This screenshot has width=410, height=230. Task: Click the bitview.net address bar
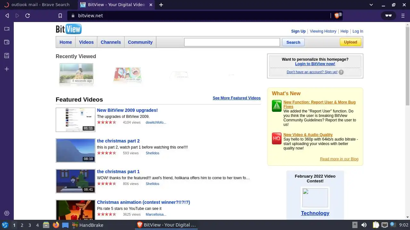coord(199,15)
